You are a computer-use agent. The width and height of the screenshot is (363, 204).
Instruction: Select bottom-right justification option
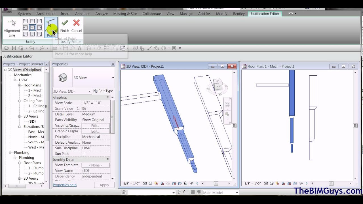(x=39, y=35)
